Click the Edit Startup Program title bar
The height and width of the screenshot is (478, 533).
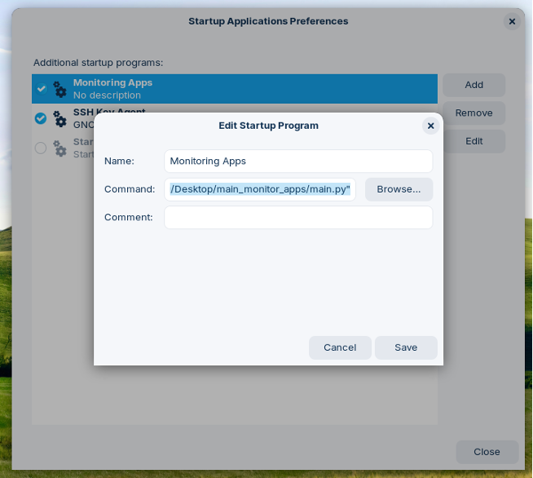tap(268, 126)
